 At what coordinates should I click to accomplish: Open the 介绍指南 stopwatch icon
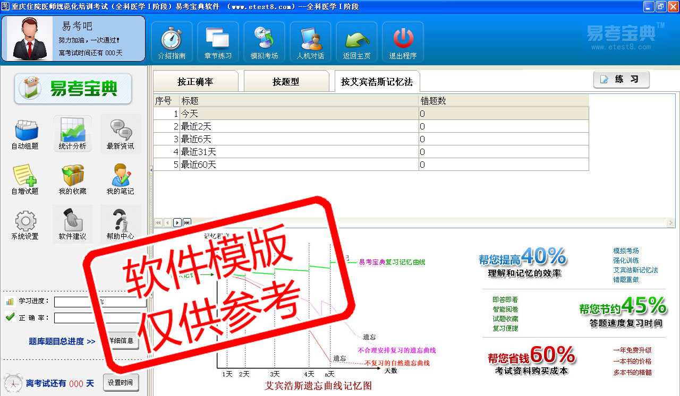(x=172, y=42)
